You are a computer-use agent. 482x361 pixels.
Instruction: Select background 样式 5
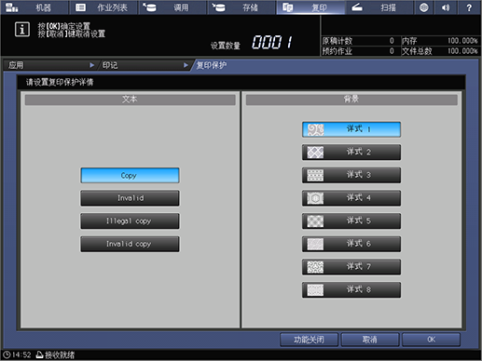tap(351, 221)
